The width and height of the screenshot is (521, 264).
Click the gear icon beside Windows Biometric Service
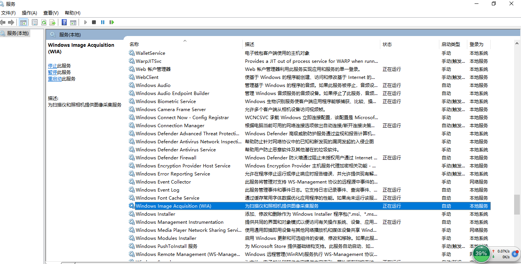[x=132, y=101]
